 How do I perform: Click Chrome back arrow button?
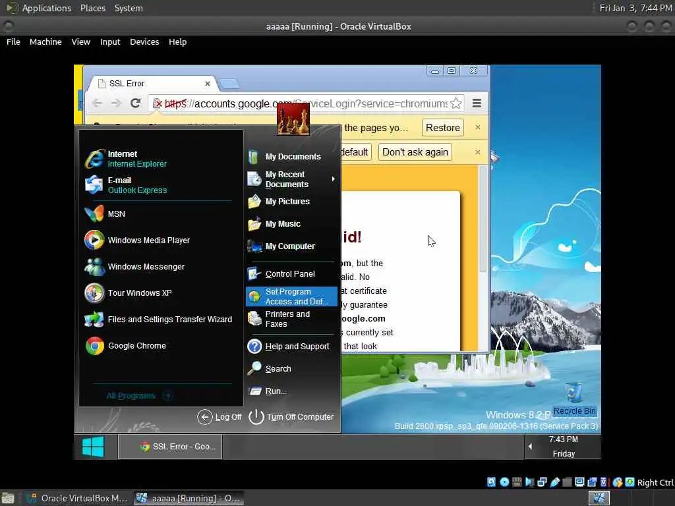[x=98, y=103]
